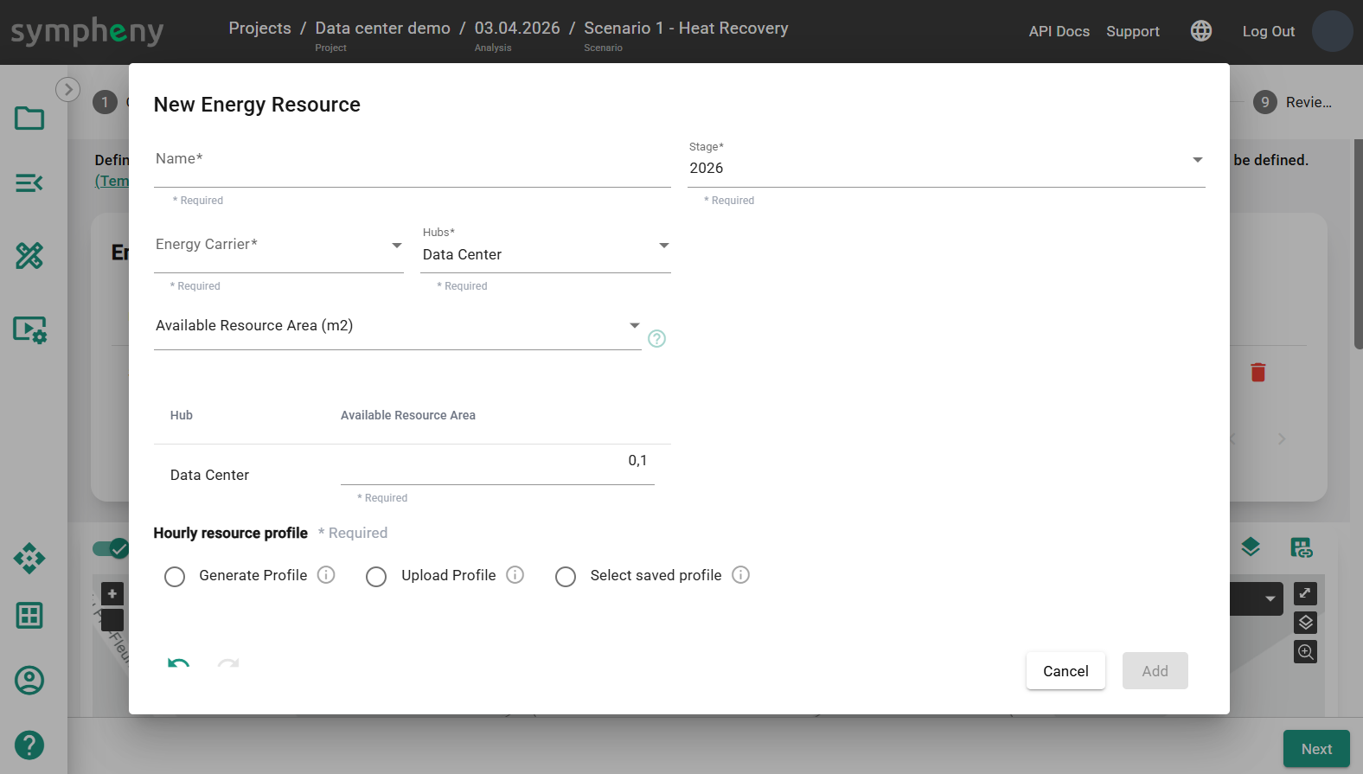The height and width of the screenshot is (774, 1363).
Task: Click the Name input field
Action: [x=413, y=163]
